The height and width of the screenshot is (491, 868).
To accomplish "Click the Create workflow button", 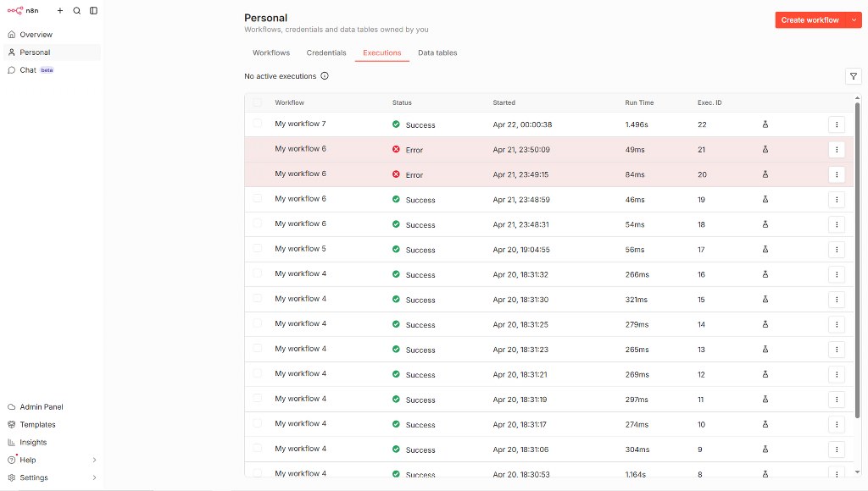I will point(810,20).
